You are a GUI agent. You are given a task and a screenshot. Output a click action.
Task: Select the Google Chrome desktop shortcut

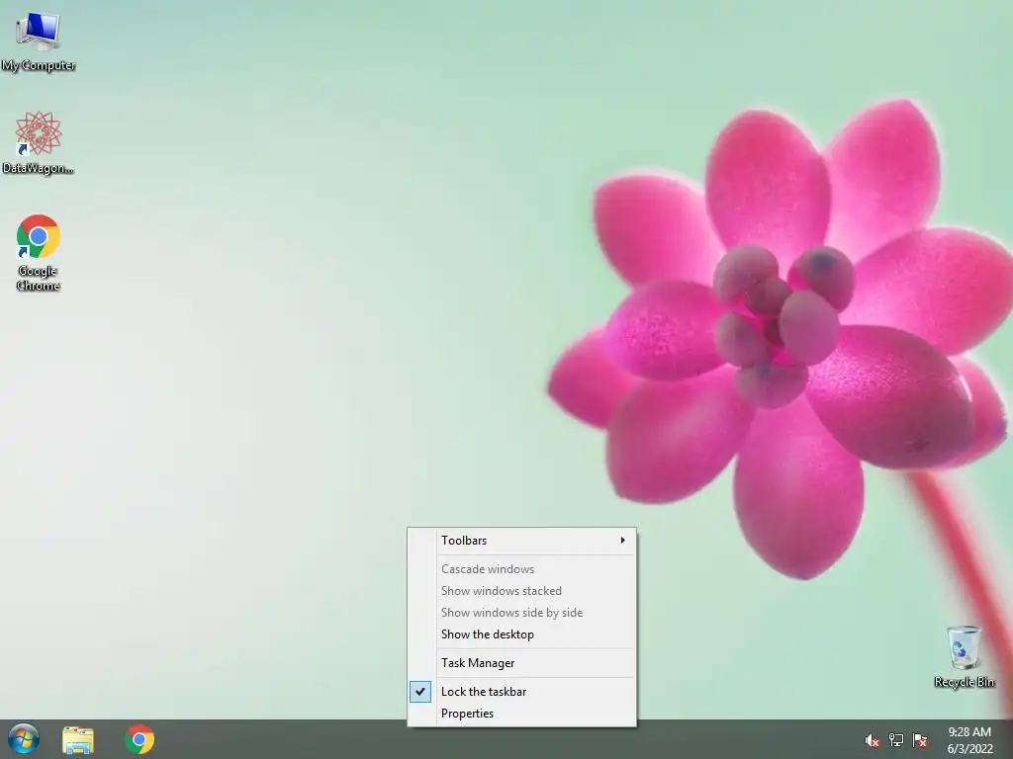point(39,252)
